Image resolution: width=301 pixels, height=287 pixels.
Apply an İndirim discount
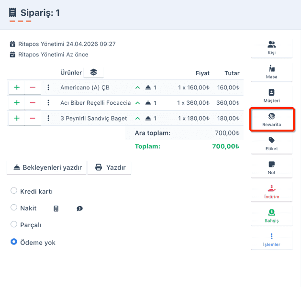click(x=271, y=192)
